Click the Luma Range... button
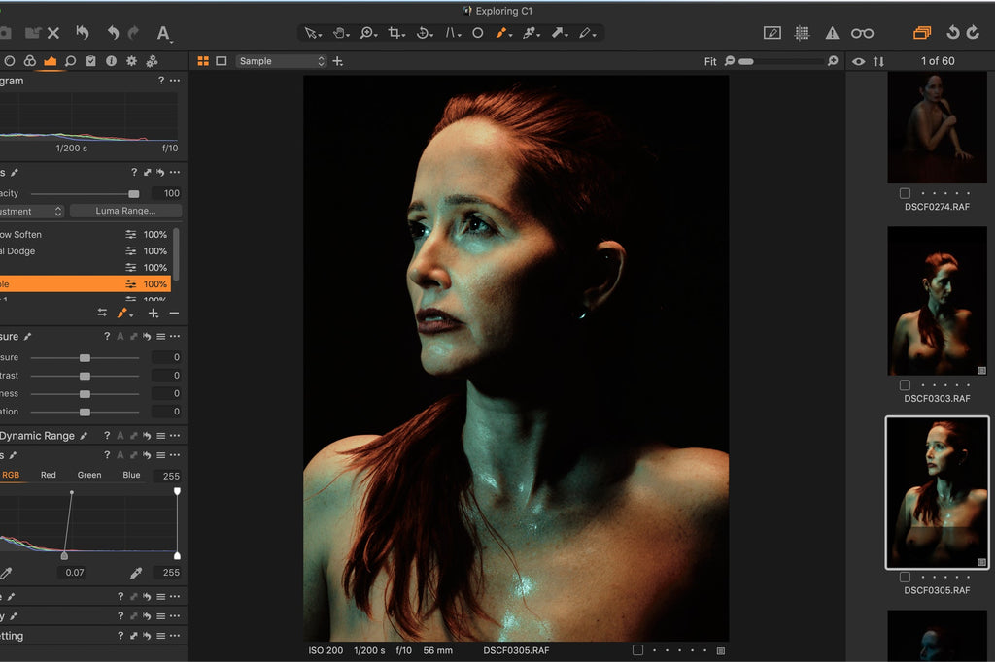This screenshot has width=995, height=662. click(125, 211)
